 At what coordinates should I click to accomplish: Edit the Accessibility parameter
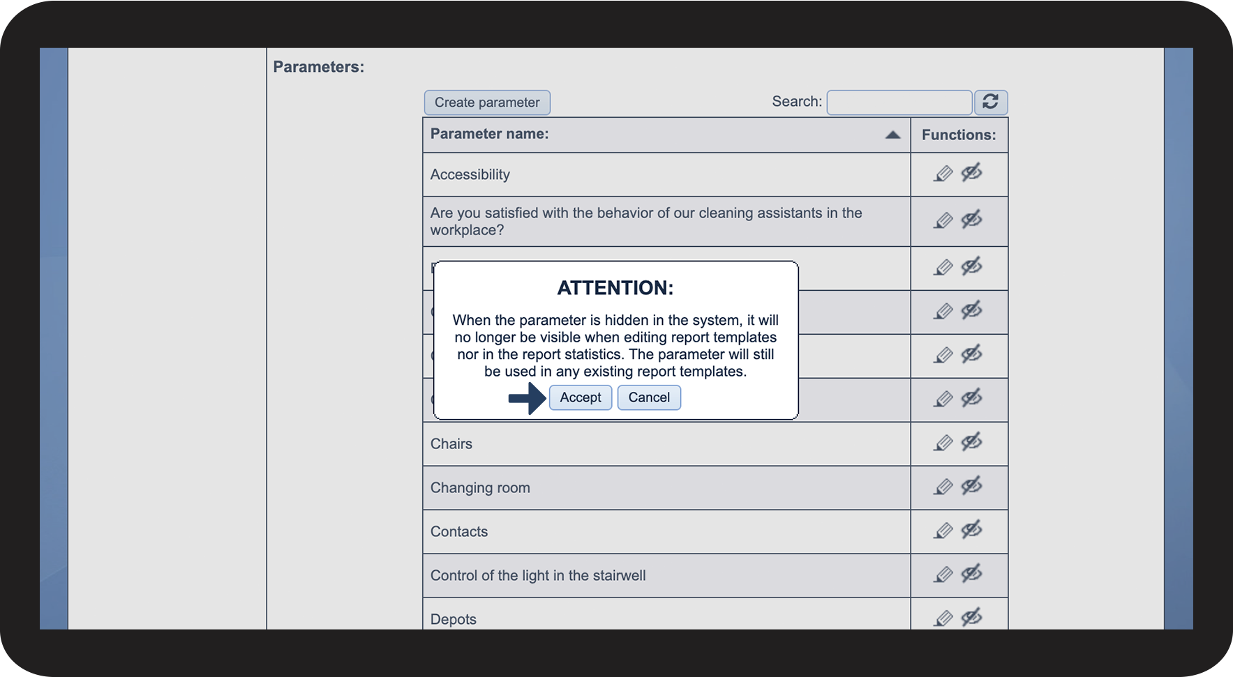point(943,174)
